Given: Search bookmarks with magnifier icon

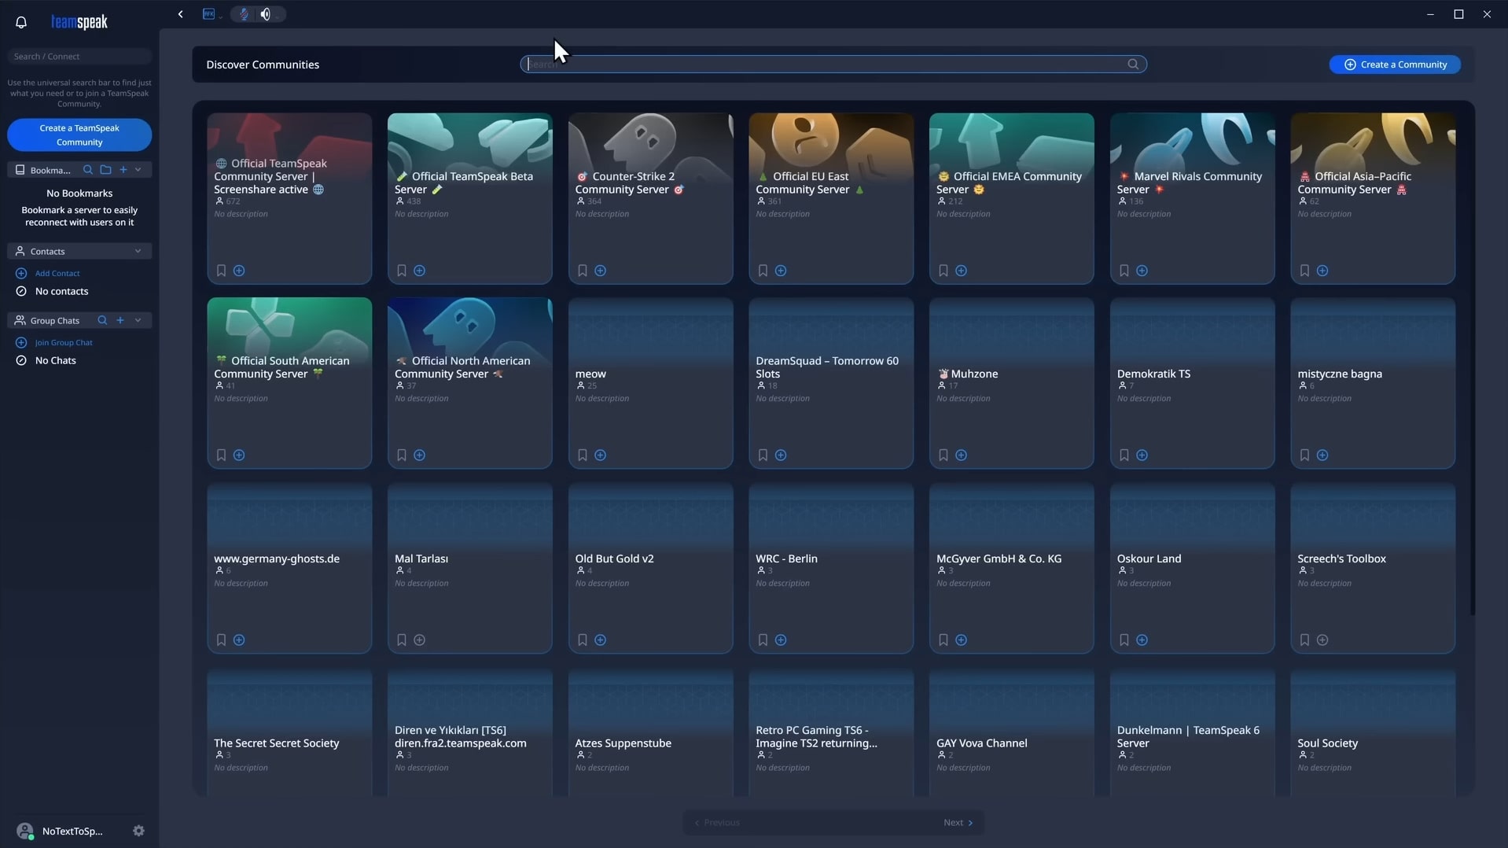Looking at the screenshot, I should point(88,170).
